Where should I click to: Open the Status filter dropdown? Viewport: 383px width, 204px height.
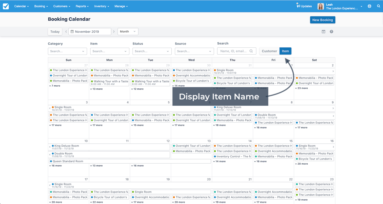tap(152, 51)
